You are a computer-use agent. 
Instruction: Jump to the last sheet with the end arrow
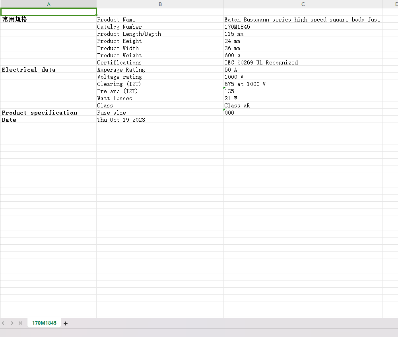(x=21, y=323)
